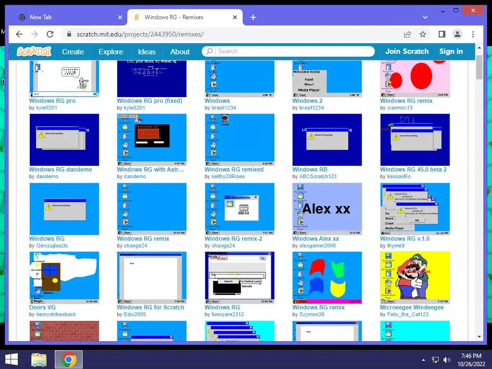Open Explore in Scratch navigation

coord(111,52)
